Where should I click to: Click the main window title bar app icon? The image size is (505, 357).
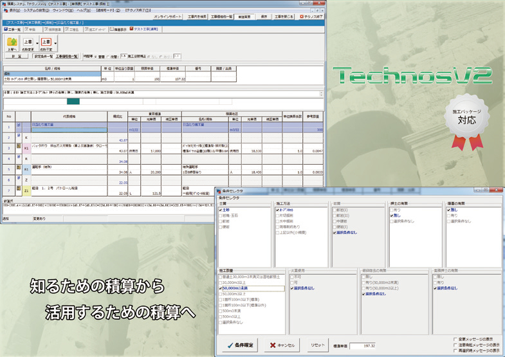pyautogui.click(x=4, y=3)
